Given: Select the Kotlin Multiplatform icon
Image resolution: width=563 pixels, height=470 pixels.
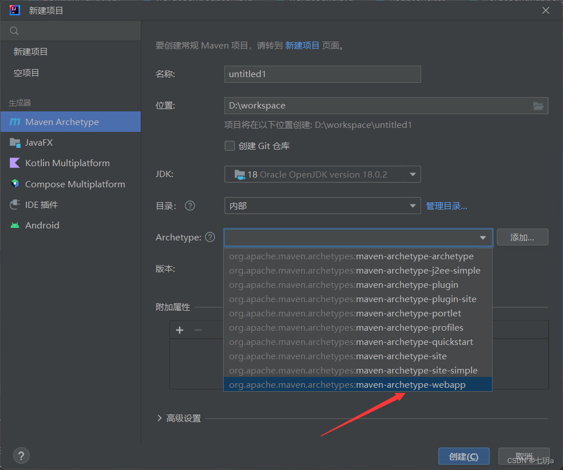Looking at the screenshot, I should [15, 163].
